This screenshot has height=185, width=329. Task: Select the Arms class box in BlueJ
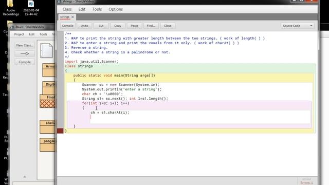pos(49,70)
